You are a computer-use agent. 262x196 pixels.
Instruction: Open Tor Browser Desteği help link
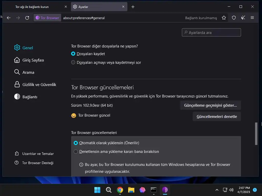(34, 163)
